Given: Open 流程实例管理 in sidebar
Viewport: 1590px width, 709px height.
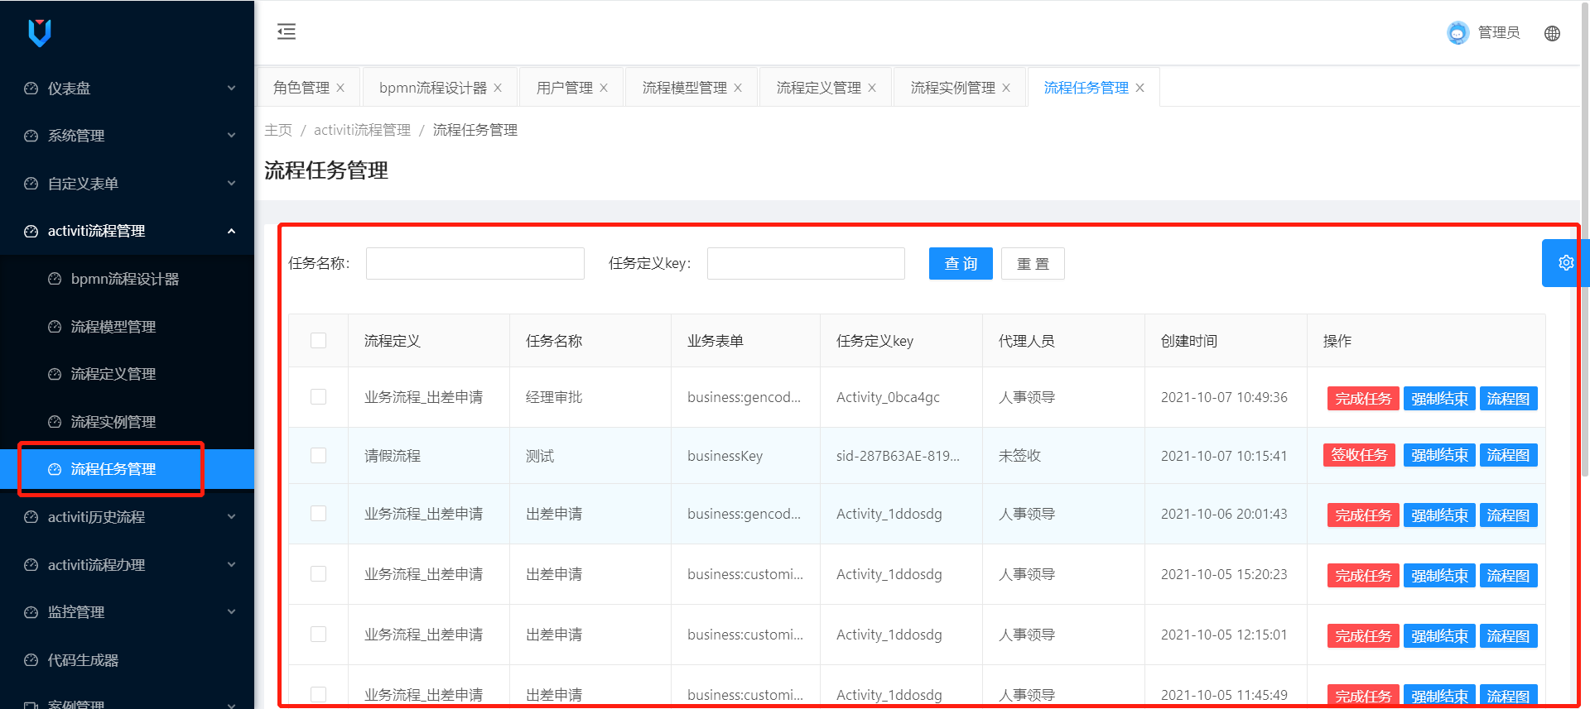Looking at the screenshot, I should (x=113, y=422).
